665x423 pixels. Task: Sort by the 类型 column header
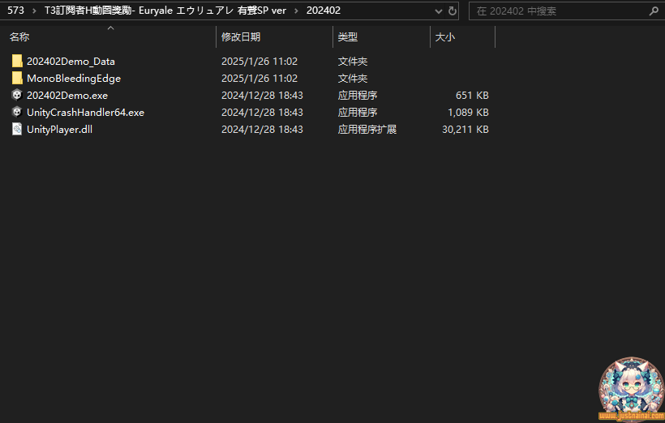point(347,37)
